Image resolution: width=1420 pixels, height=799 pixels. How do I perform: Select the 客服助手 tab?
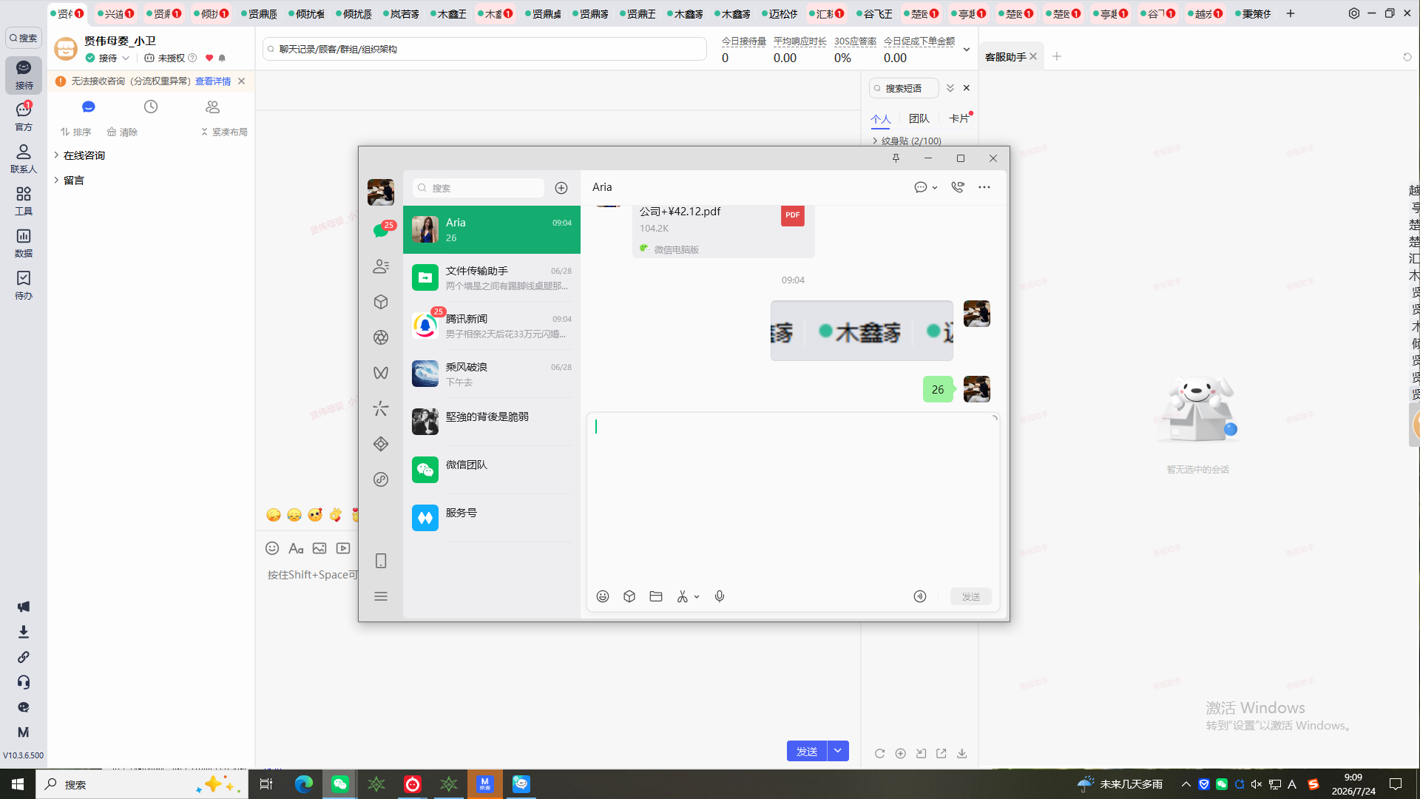pos(1006,56)
